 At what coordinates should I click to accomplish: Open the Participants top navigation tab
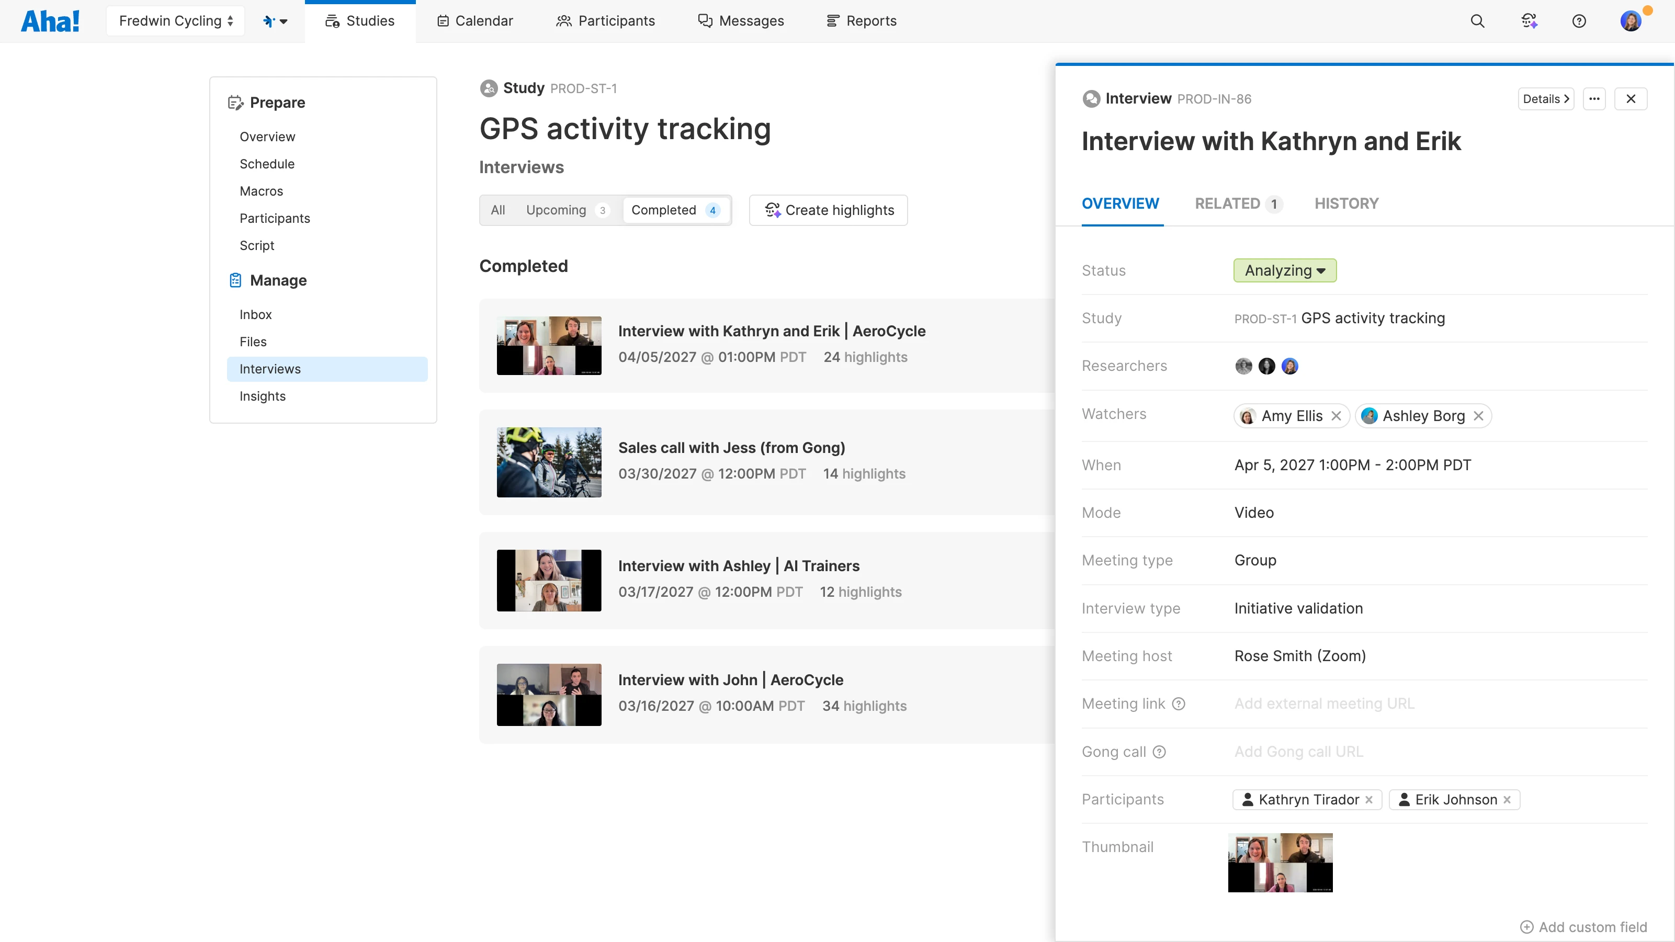click(x=605, y=21)
